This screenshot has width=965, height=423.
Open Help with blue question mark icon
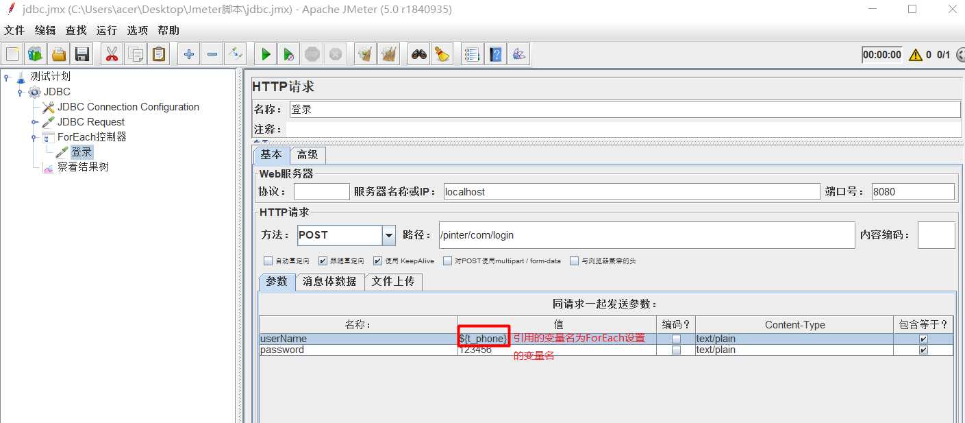coord(495,54)
